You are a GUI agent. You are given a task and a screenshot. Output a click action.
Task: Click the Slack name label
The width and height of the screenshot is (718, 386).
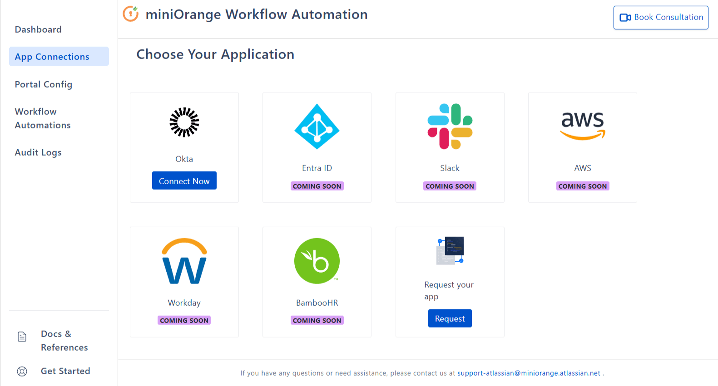450,168
